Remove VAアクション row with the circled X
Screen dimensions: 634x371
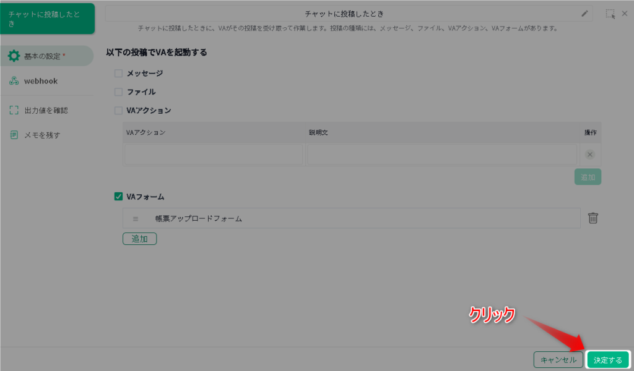click(590, 154)
